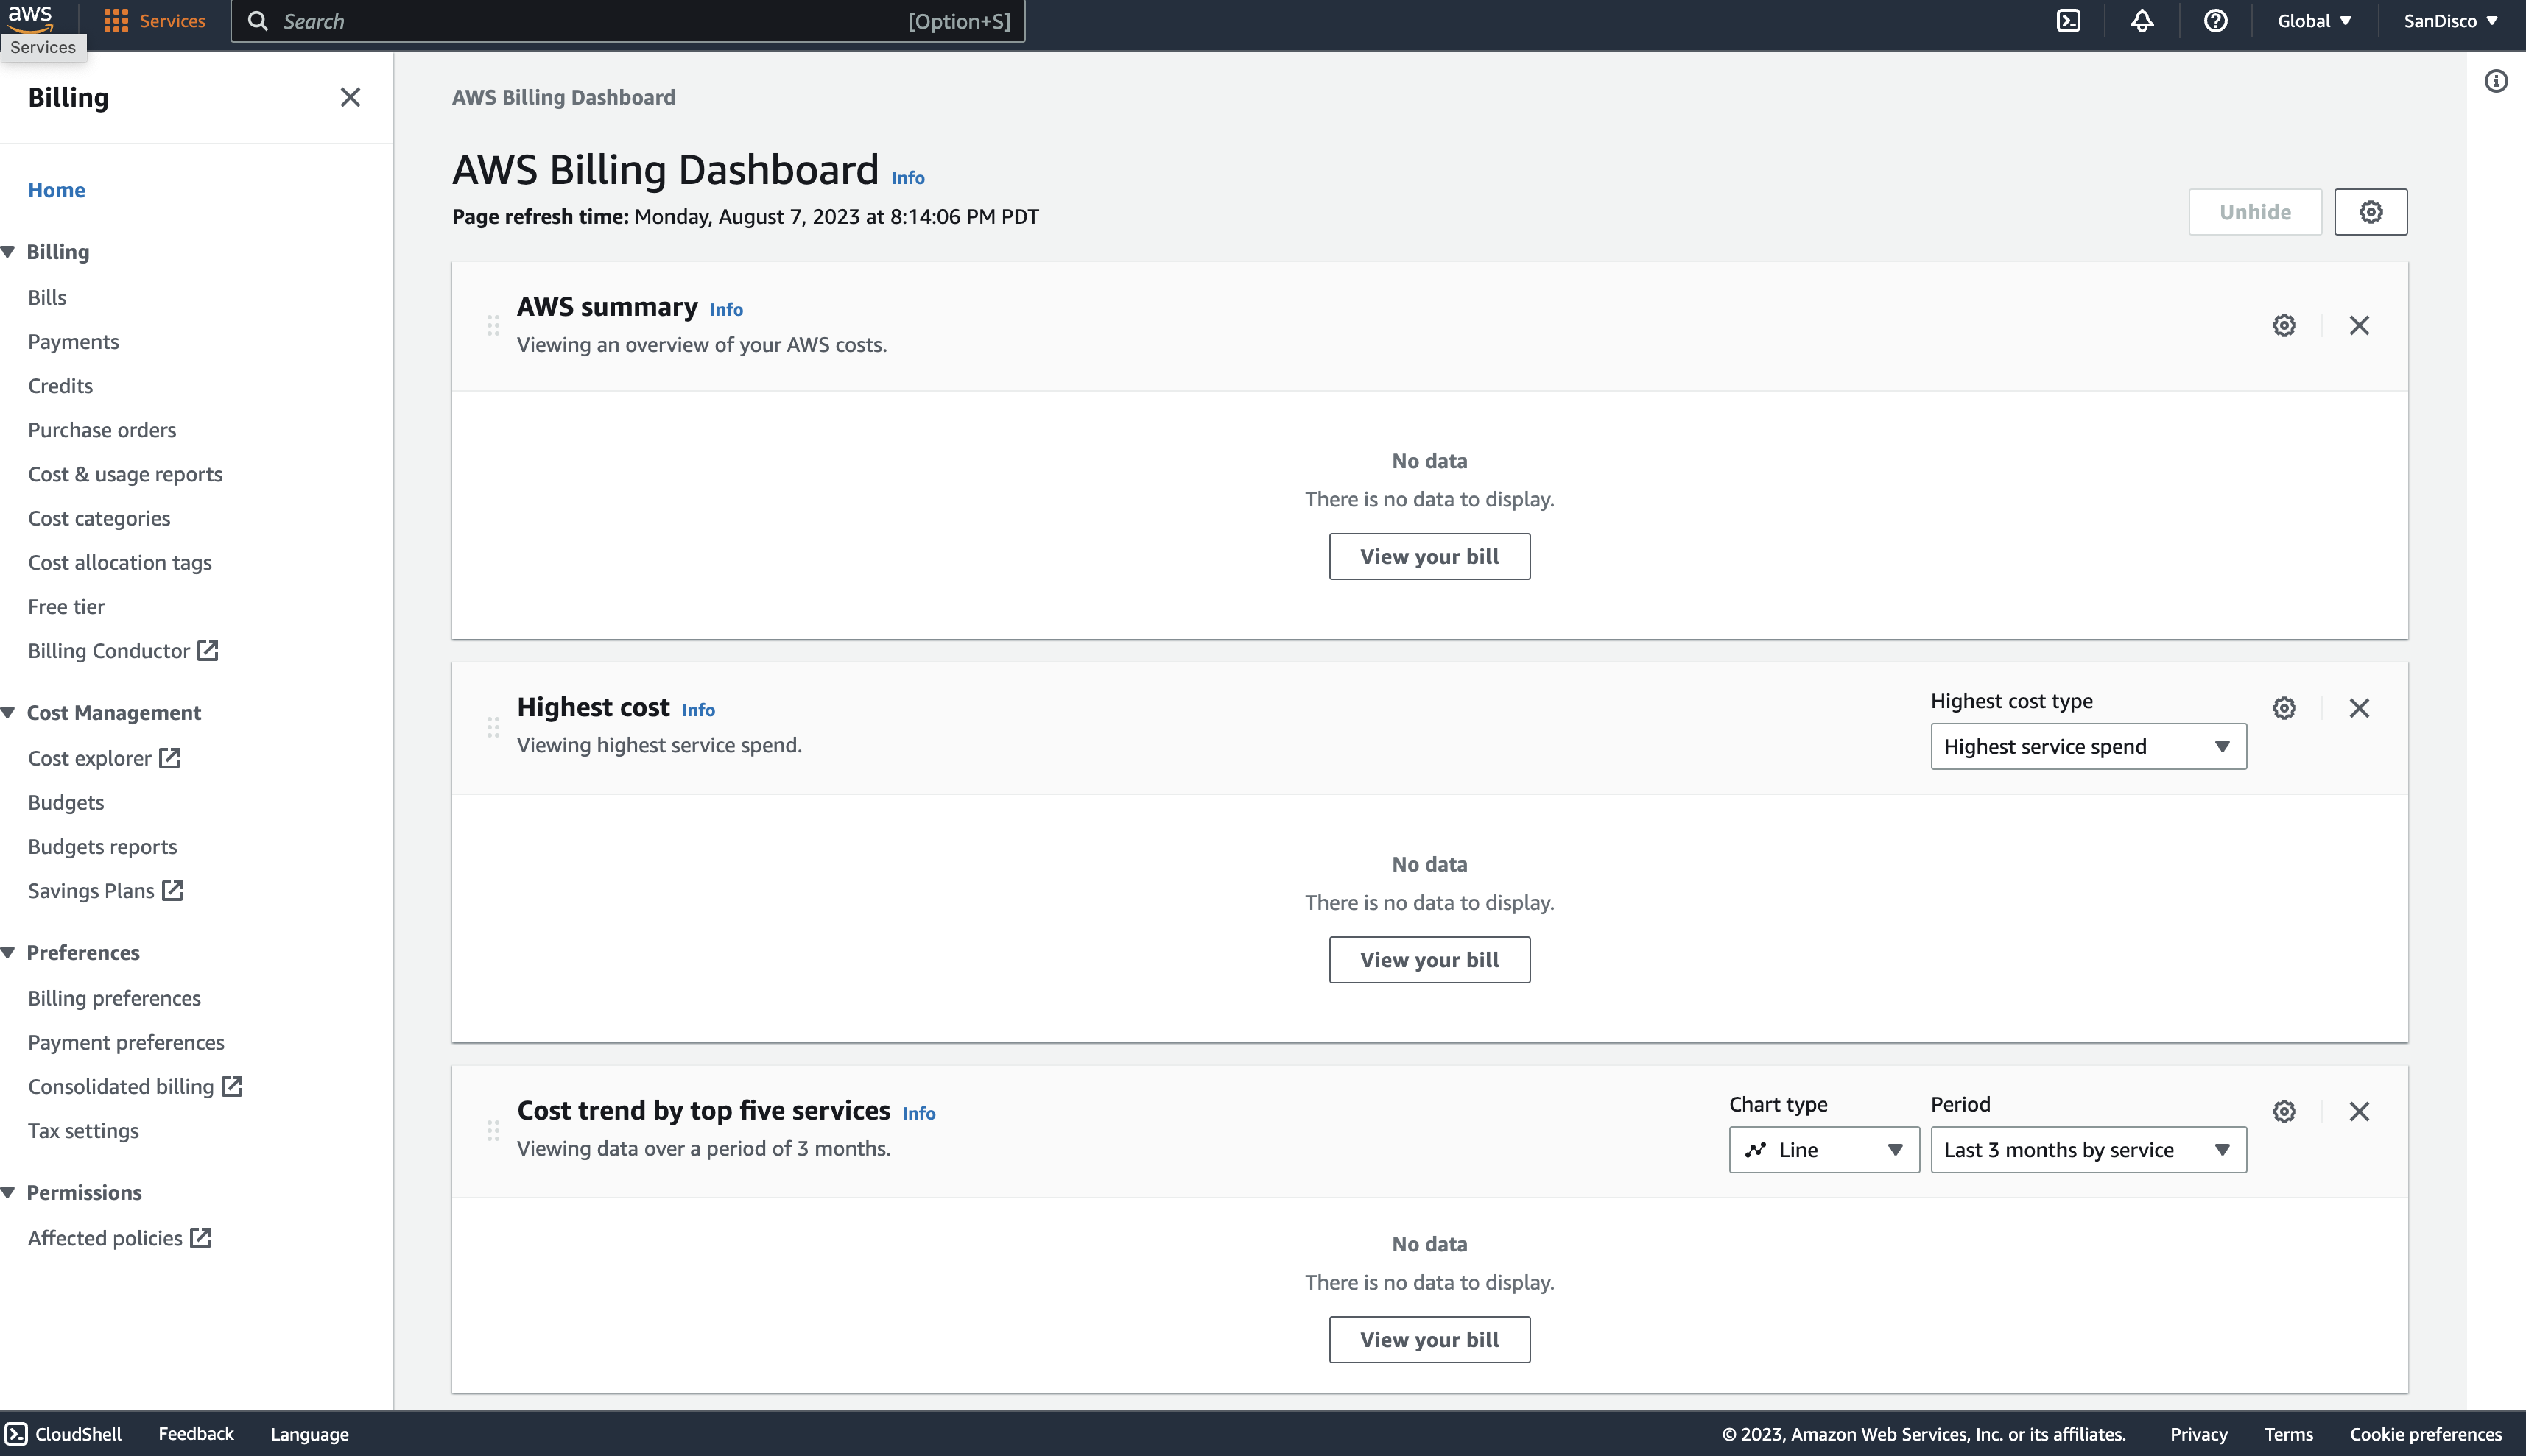Remove the Cost trend widget with X

point(2359,1111)
